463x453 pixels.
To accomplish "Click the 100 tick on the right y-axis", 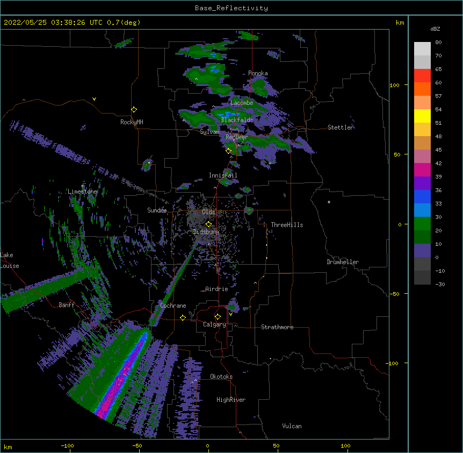I will (394, 85).
